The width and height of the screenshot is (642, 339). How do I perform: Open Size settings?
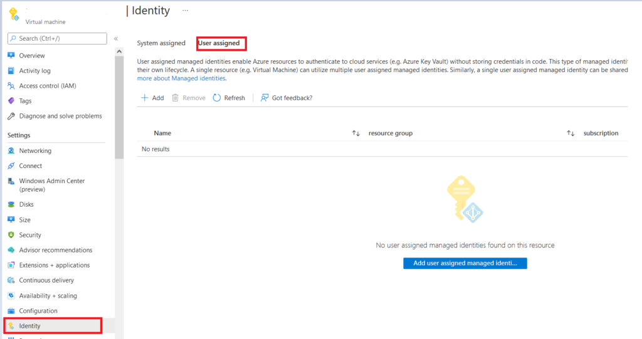(x=24, y=220)
